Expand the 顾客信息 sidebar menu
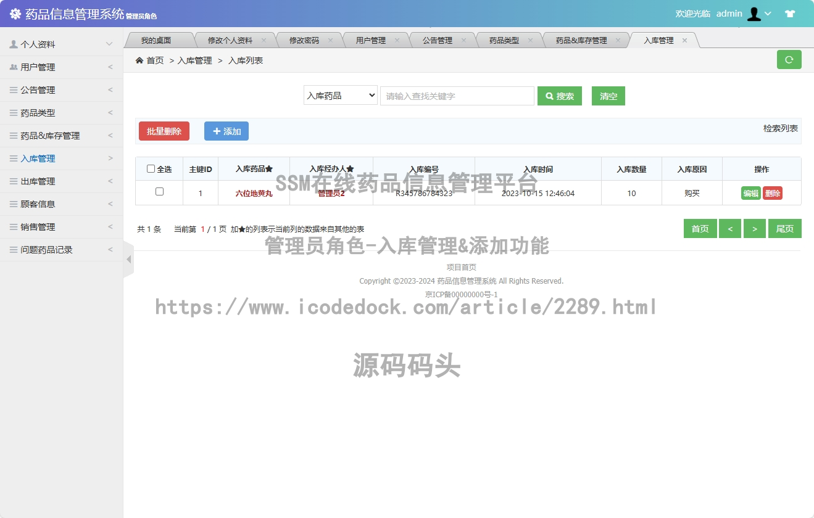814x518 pixels. coord(110,204)
